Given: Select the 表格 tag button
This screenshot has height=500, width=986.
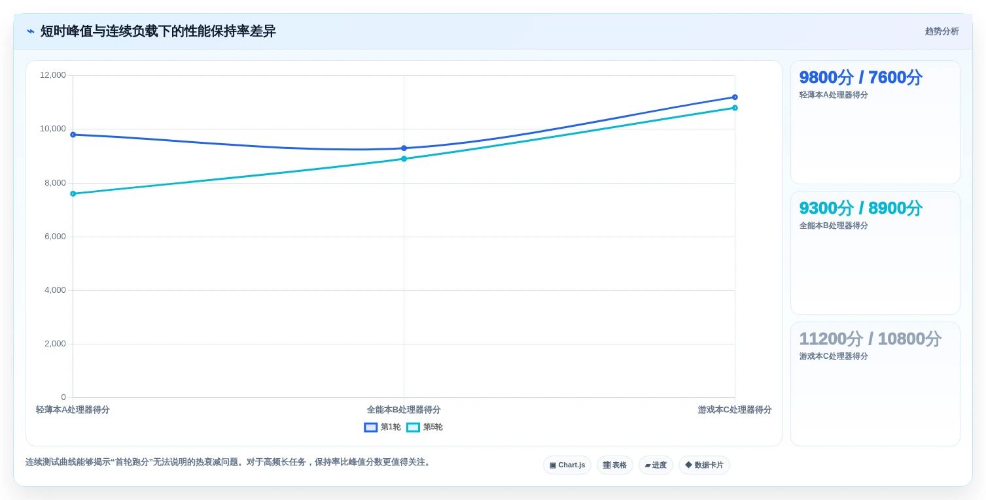Looking at the screenshot, I should point(615,465).
